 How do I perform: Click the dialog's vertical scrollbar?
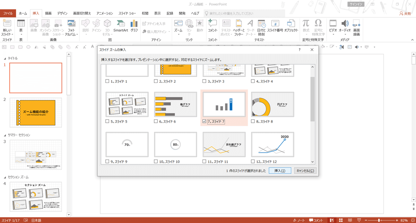313,114
